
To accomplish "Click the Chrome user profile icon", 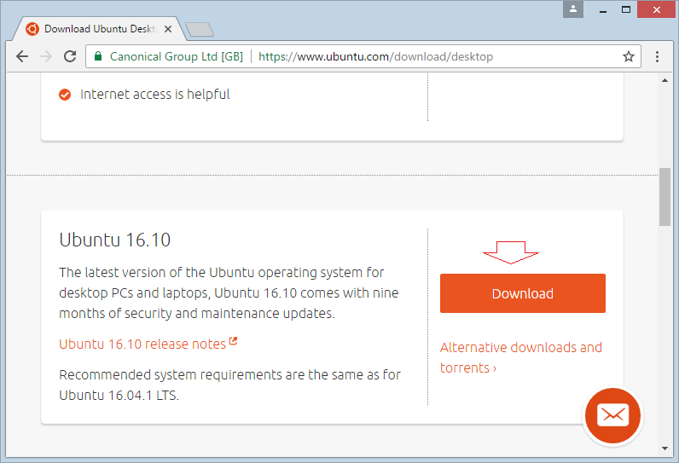I will (573, 9).
